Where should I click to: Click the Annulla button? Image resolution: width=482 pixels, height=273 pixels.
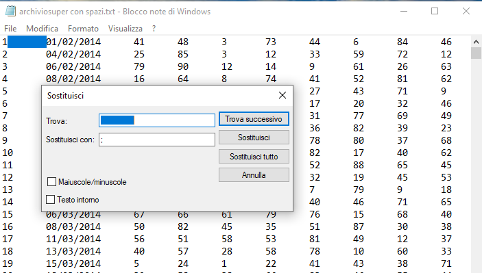[x=254, y=175]
